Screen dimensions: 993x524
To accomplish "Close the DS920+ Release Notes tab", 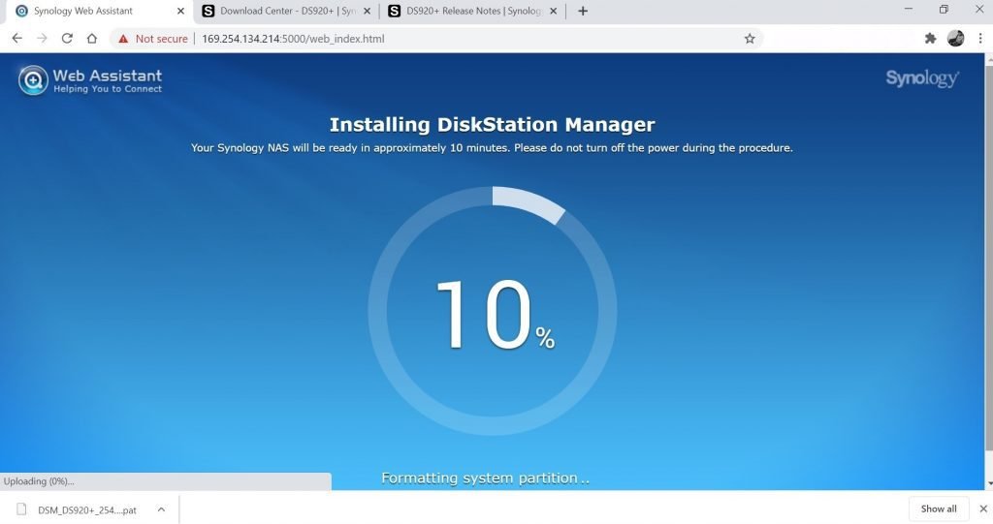I will (x=553, y=12).
